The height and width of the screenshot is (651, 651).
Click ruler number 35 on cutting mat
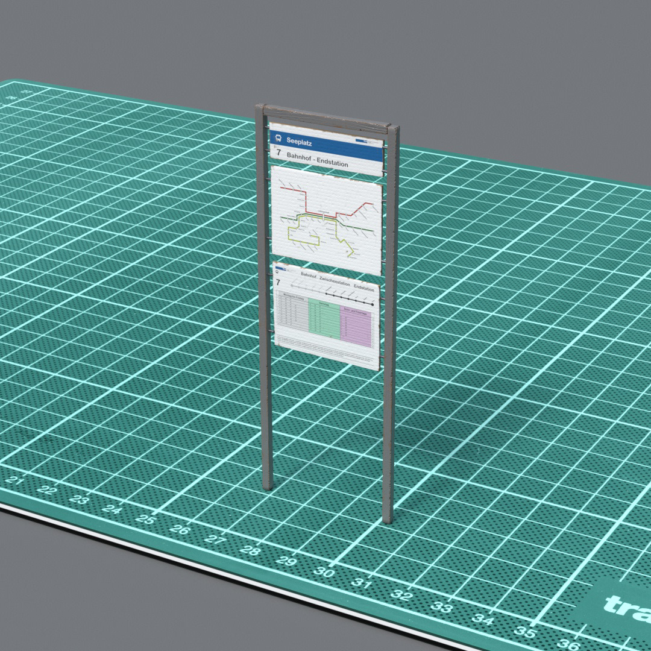tap(525, 632)
